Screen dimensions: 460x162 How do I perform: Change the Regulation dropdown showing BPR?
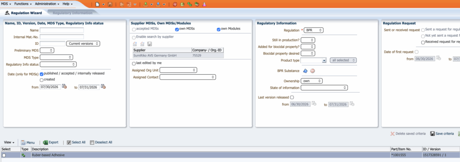314,30
